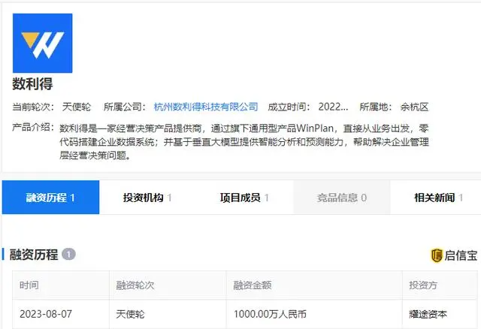Click the 所属地 field label
This screenshot has width=481, height=329.
(376, 107)
